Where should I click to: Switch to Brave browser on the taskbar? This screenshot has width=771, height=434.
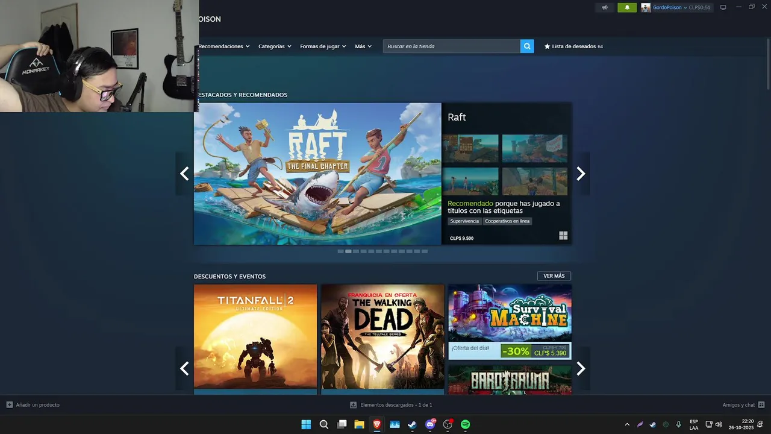pyautogui.click(x=377, y=424)
